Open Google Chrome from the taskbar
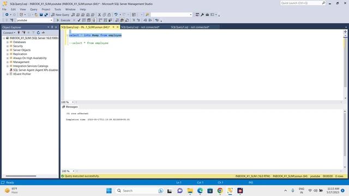 (220, 191)
